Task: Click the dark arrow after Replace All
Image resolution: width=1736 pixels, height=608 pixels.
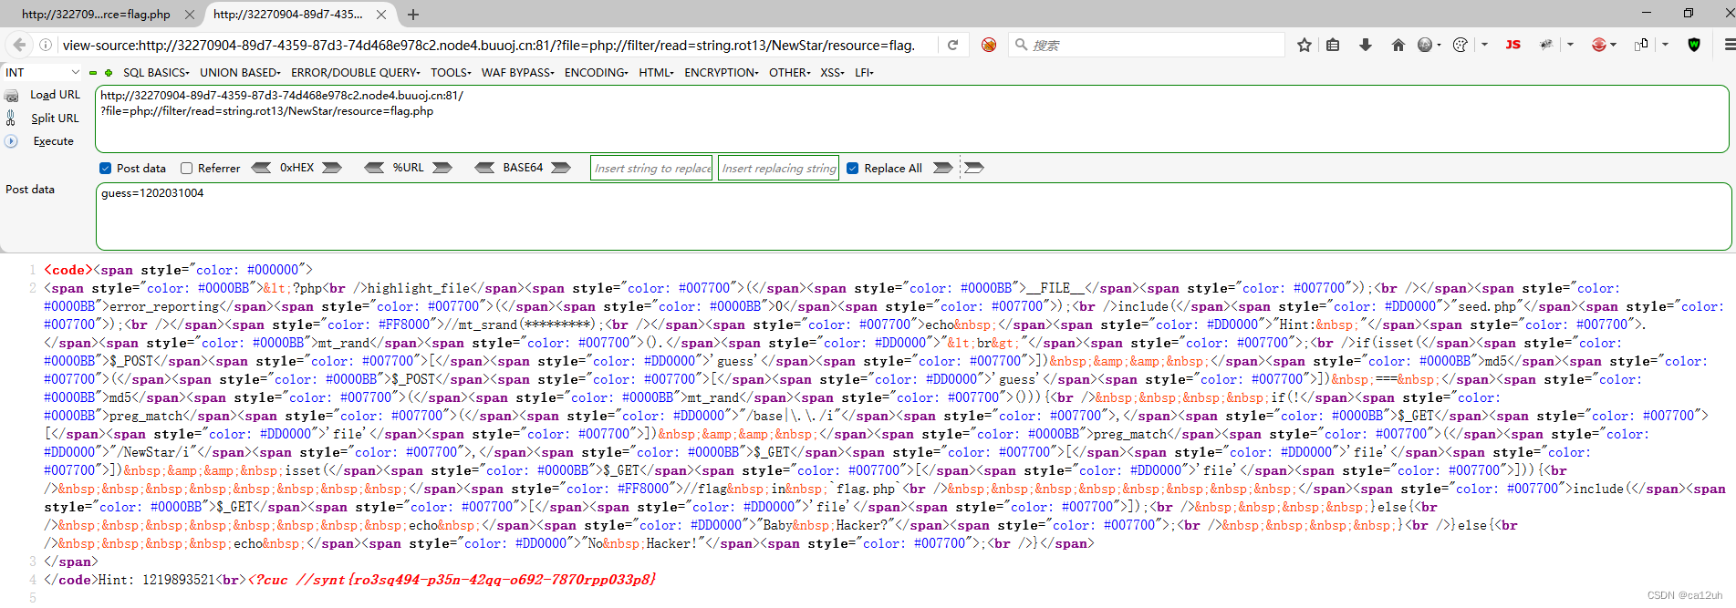Action: [x=943, y=168]
